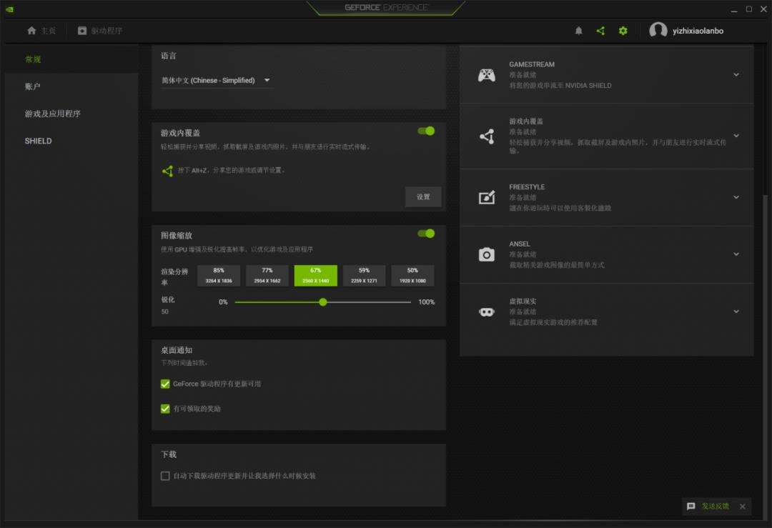Screen dimensions: 772x528
Task: Expand the ANSEL section chevron
Action: click(736, 254)
